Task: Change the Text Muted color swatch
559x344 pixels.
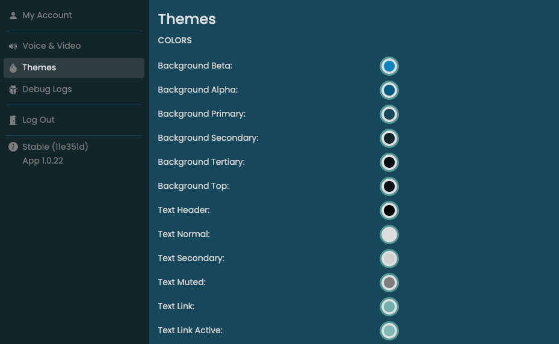Action: (389, 283)
